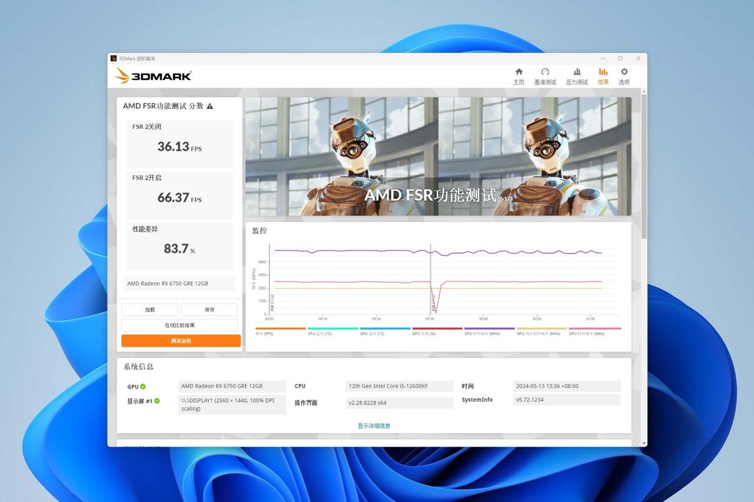754x502 pixels.
Task: Click the 2024-05-13 13:36 timestamp value
Action: (x=567, y=386)
